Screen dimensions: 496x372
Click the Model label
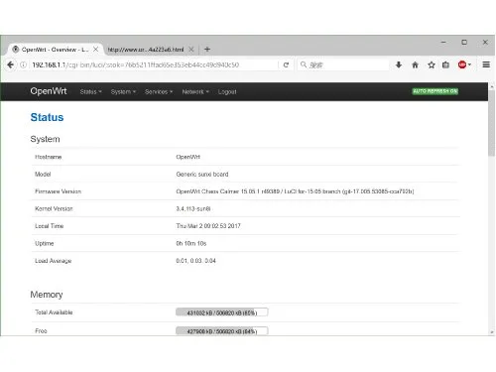43,174
